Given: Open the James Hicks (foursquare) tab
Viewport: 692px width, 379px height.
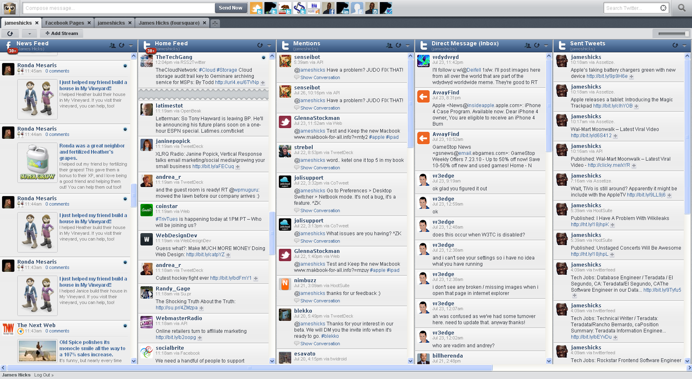Looking at the screenshot, I should coord(169,23).
